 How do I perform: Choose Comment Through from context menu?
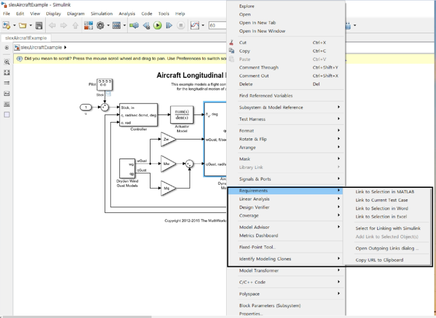pos(258,68)
